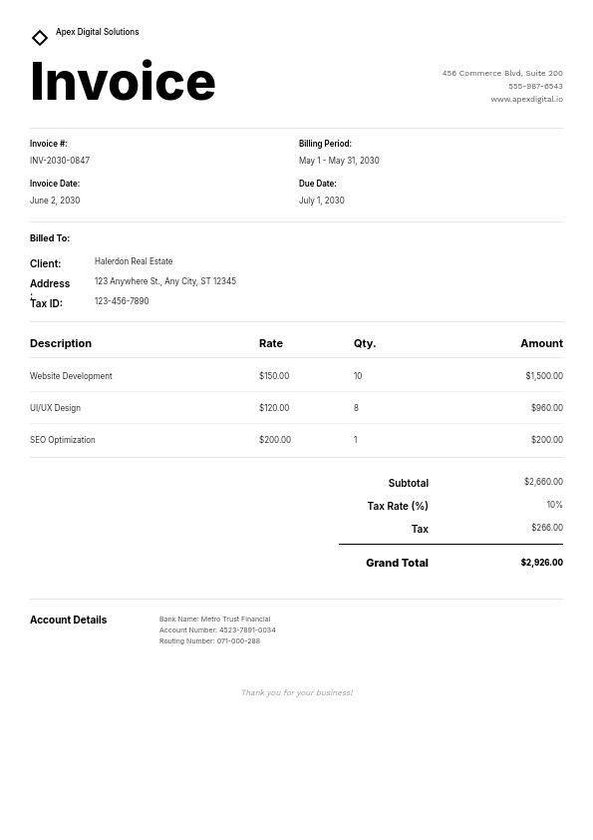Select invoice number INV-2030-0847
The width and height of the screenshot is (593, 840).
[x=60, y=161]
